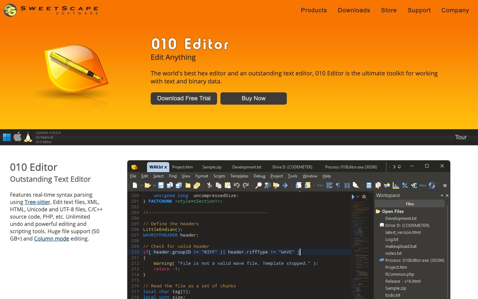Open the Tour link
The image size is (478, 299).
point(461,137)
